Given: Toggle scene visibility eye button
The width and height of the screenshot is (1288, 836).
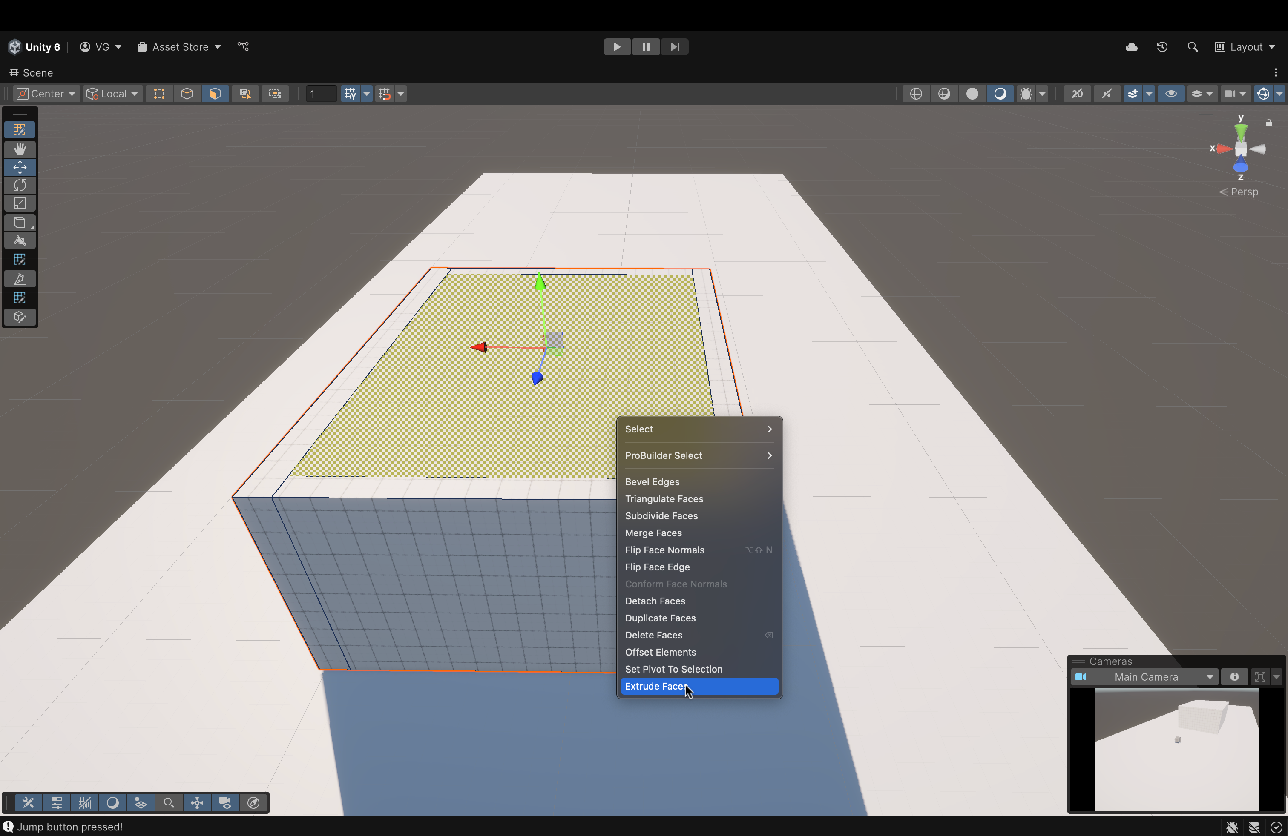Looking at the screenshot, I should pyautogui.click(x=1171, y=94).
